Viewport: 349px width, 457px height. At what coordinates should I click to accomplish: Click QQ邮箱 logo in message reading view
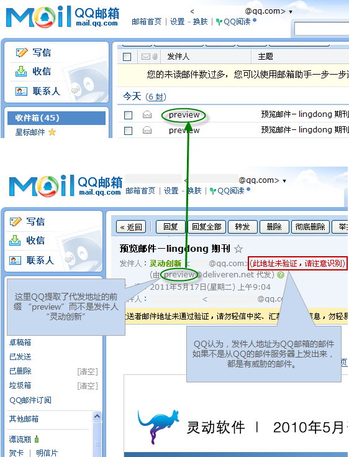click(x=65, y=186)
